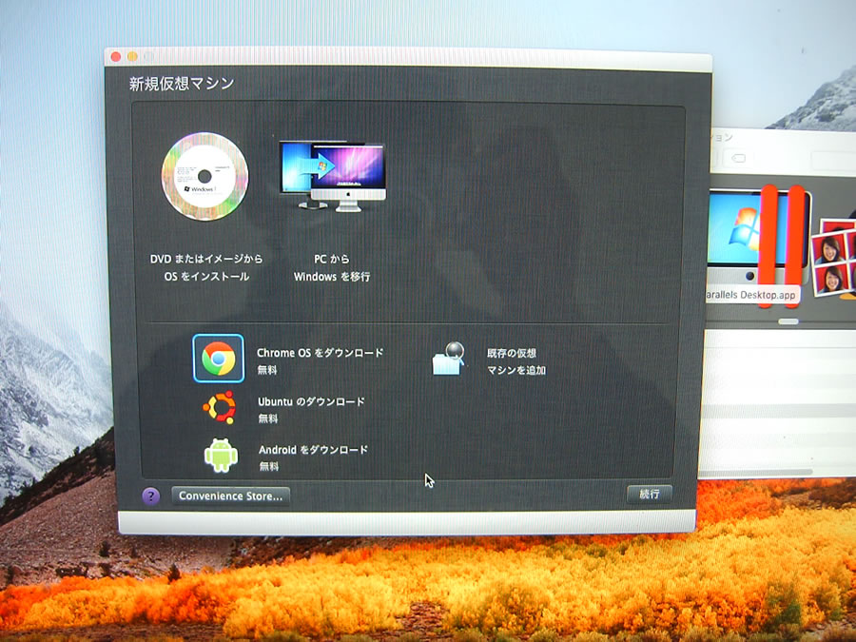Viewport: 856px width, 642px height.
Task: Click the Ubuntu logo icon
Action: pos(220,407)
